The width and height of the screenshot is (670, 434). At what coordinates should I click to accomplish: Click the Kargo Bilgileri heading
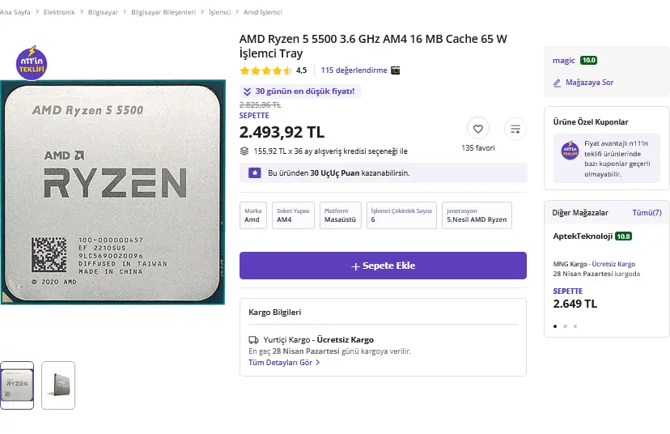tap(275, 312)
